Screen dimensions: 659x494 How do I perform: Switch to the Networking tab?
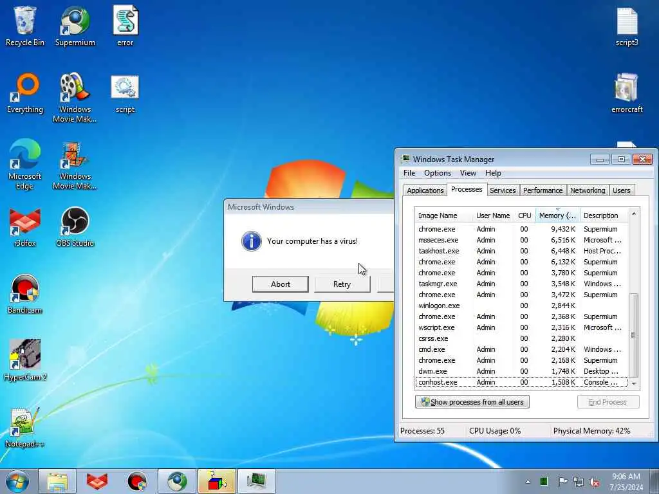(588, 190)
